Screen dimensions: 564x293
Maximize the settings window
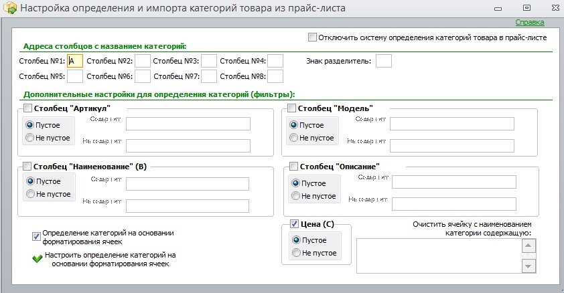point(526,7)
